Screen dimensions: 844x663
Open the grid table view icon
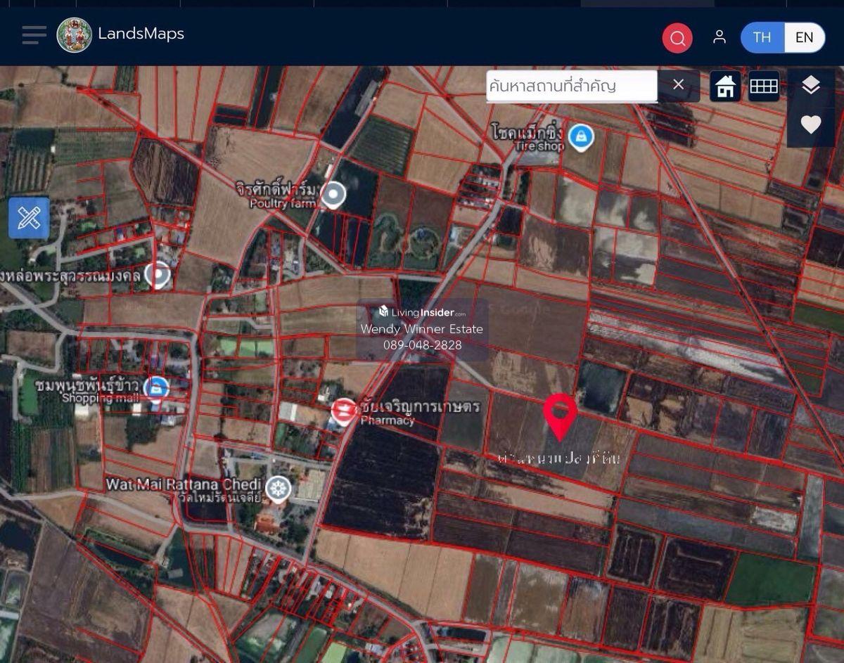pyautogui.click(x=763, y=86)
